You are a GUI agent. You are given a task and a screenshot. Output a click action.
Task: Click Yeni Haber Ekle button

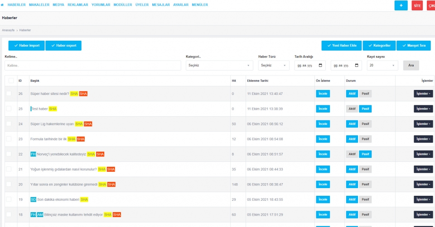click(341, 46)
